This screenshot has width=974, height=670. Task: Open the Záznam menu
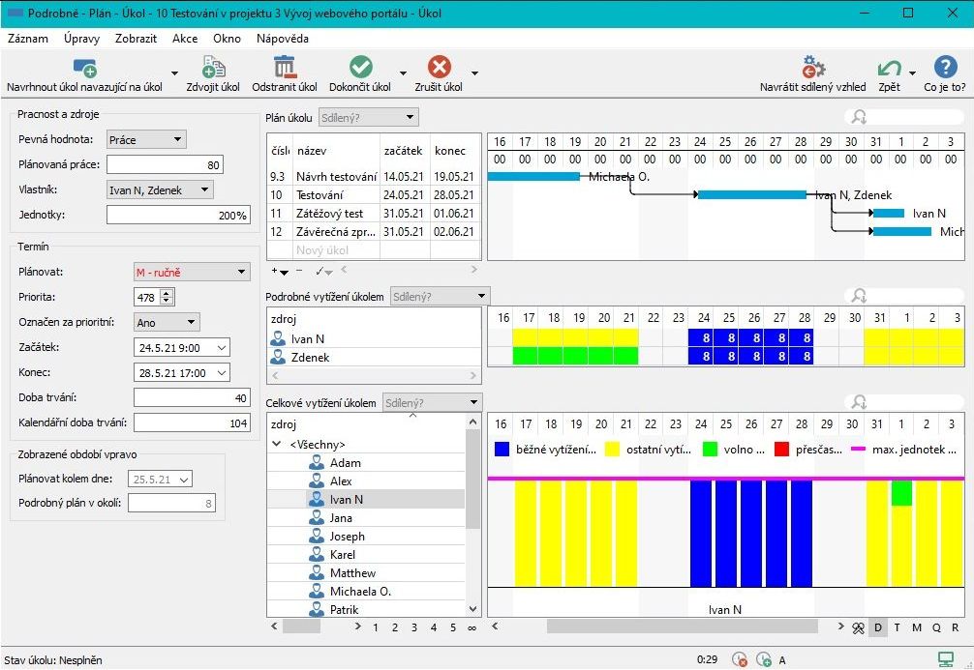tap(28, 39)
